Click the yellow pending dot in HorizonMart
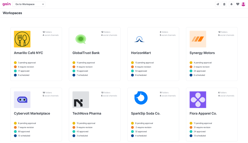This screenshot has height=143, width=248. point(132,63)
